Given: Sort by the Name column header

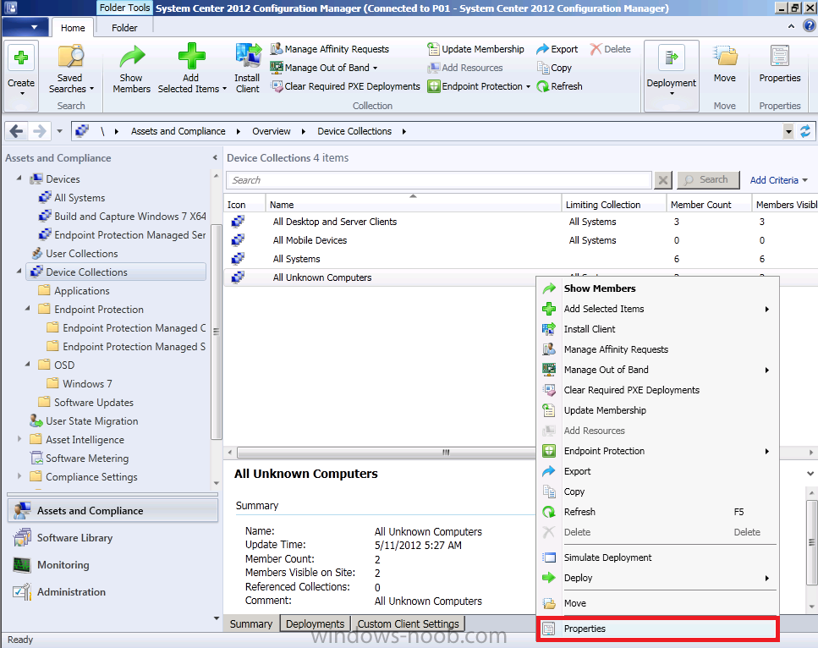Looking at the screenshot, I should pyautogui.click(x=413, y=205).
